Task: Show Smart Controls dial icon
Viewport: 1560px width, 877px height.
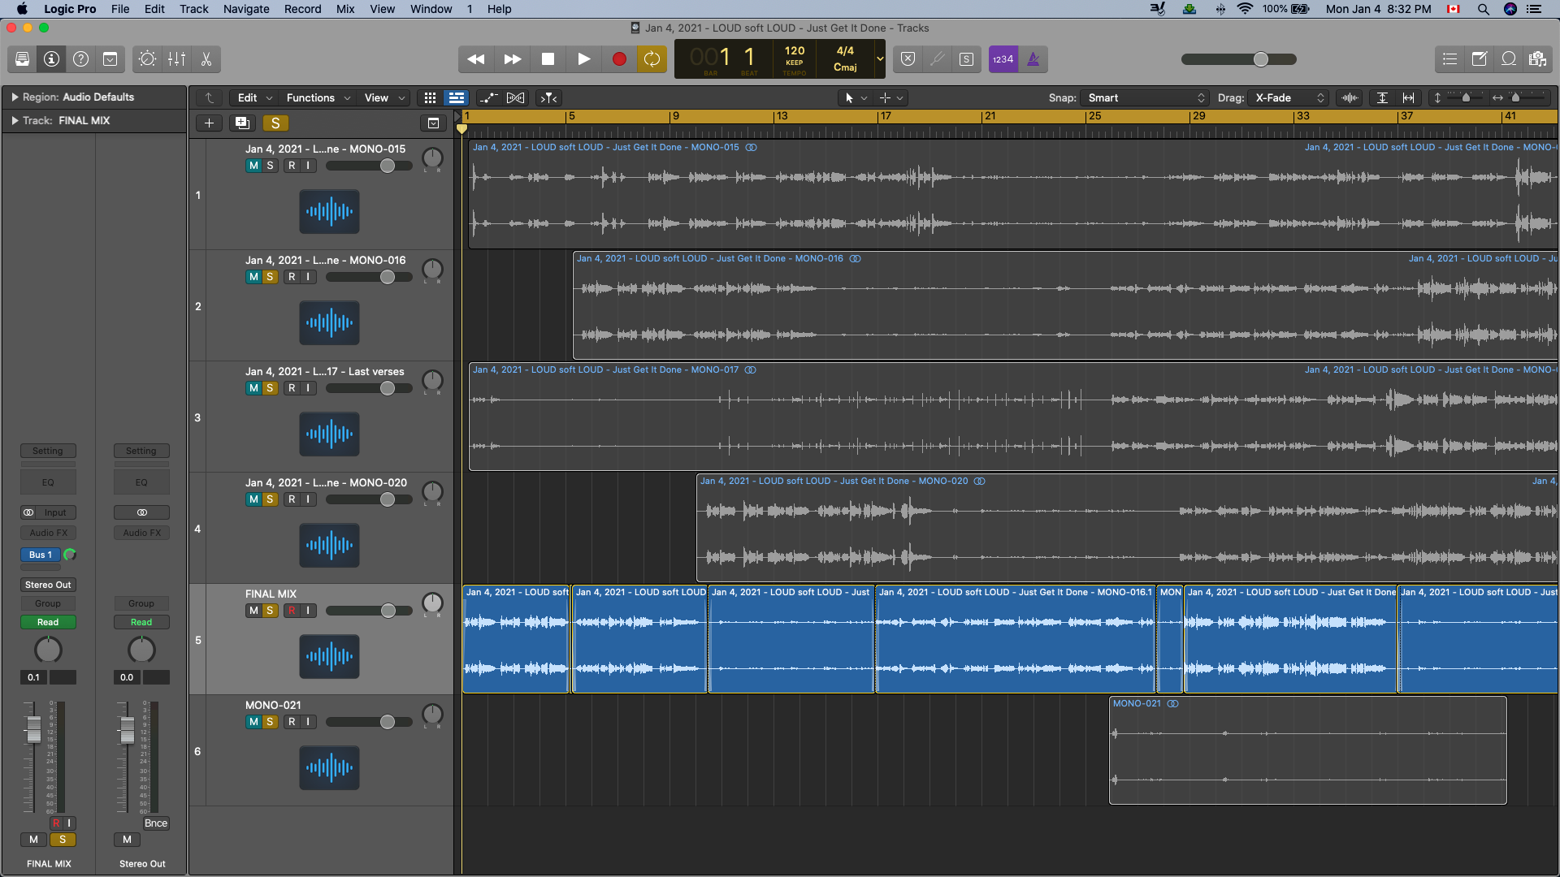Action: pyautogui.click(x=147, y=59)
